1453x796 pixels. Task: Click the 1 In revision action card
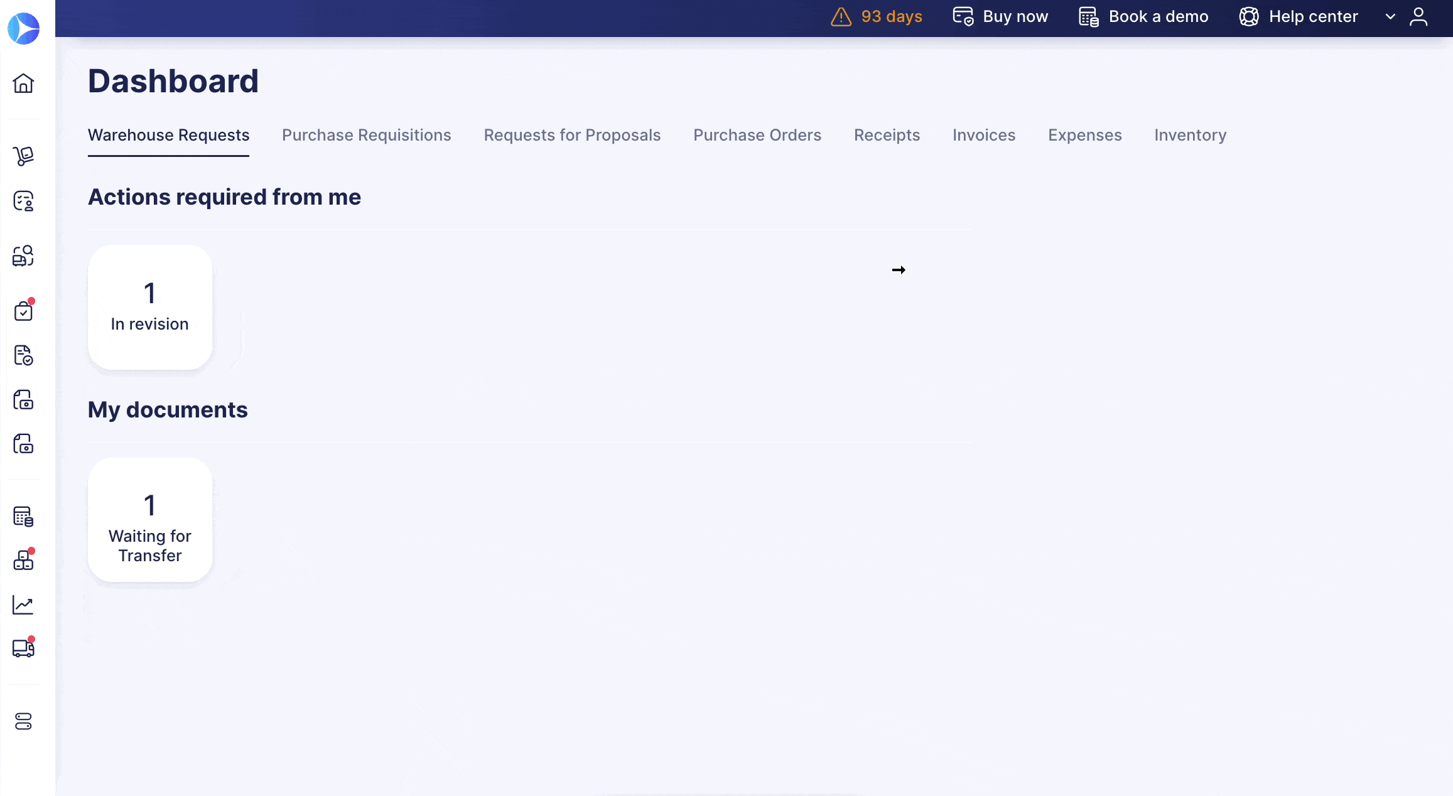(x=150, y=306)
